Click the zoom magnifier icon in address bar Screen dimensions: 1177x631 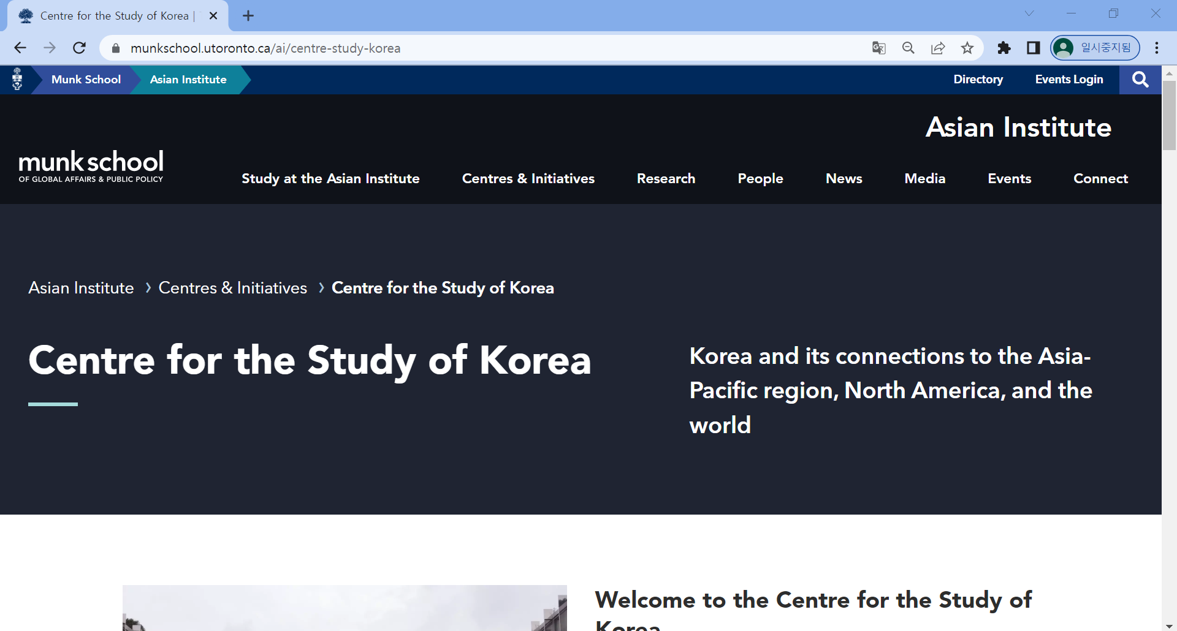[908, 48]
